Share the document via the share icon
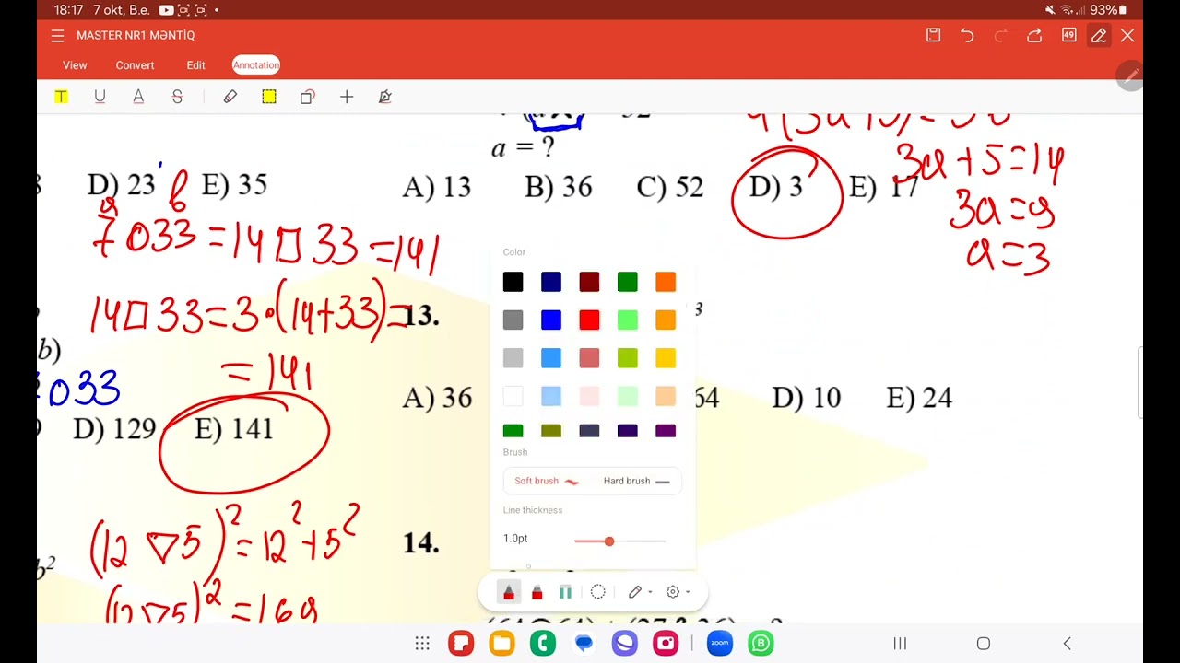 1034,35
